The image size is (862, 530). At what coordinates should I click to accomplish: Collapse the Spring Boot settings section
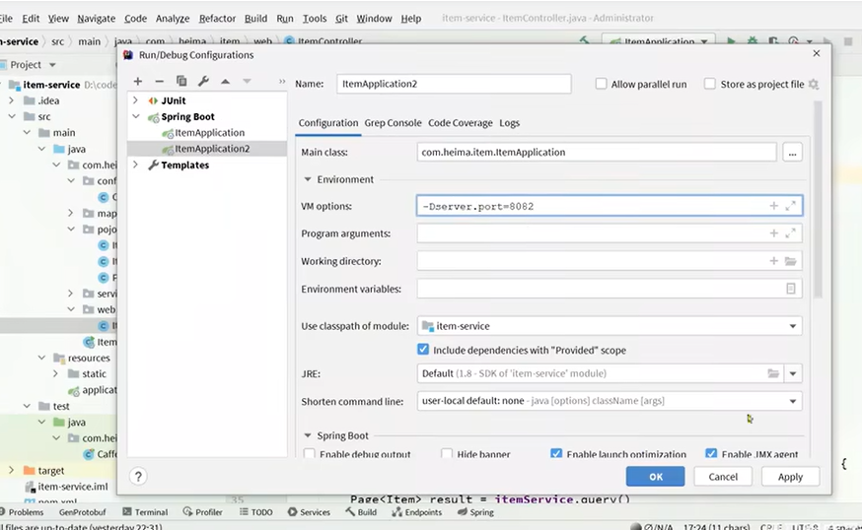click(308, 435)
